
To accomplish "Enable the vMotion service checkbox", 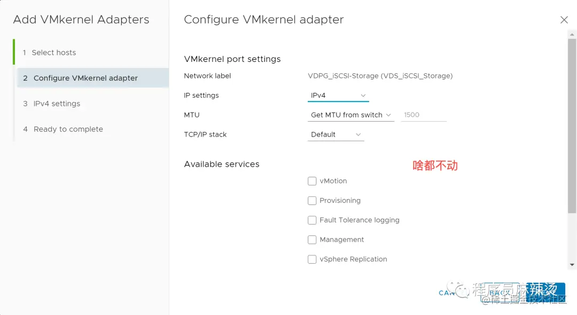I will click(x=312, y=181).
